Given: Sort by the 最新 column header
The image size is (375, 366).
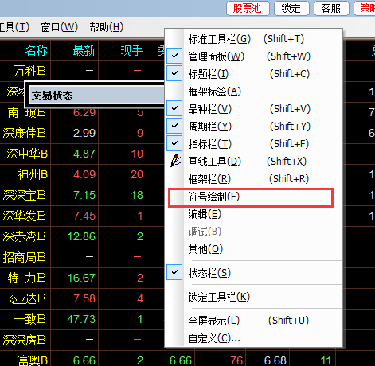Looking at the screenshot, I should [84, 50].
